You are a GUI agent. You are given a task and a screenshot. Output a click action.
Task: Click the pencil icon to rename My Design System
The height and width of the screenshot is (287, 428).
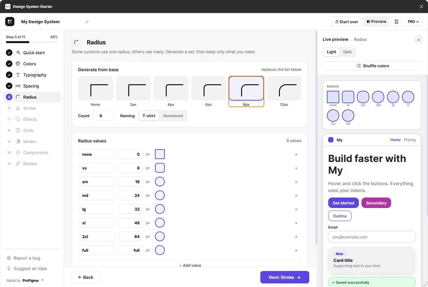pyautogui.click(x=87, y=22)
